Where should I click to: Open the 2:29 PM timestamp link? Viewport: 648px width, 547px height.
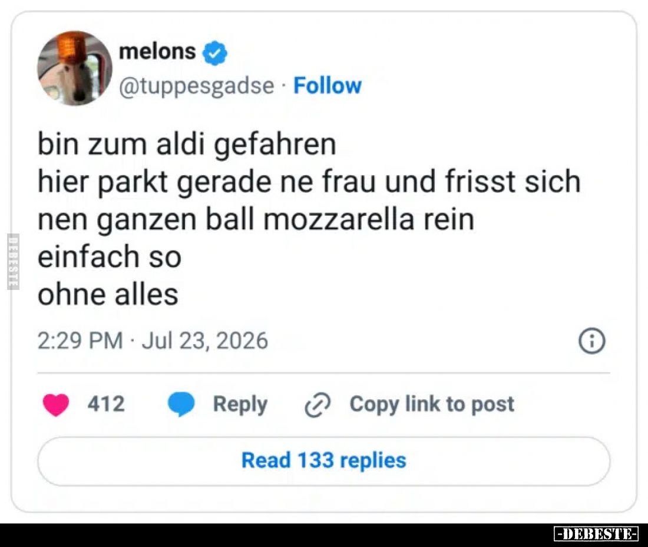tap(80, 341)
